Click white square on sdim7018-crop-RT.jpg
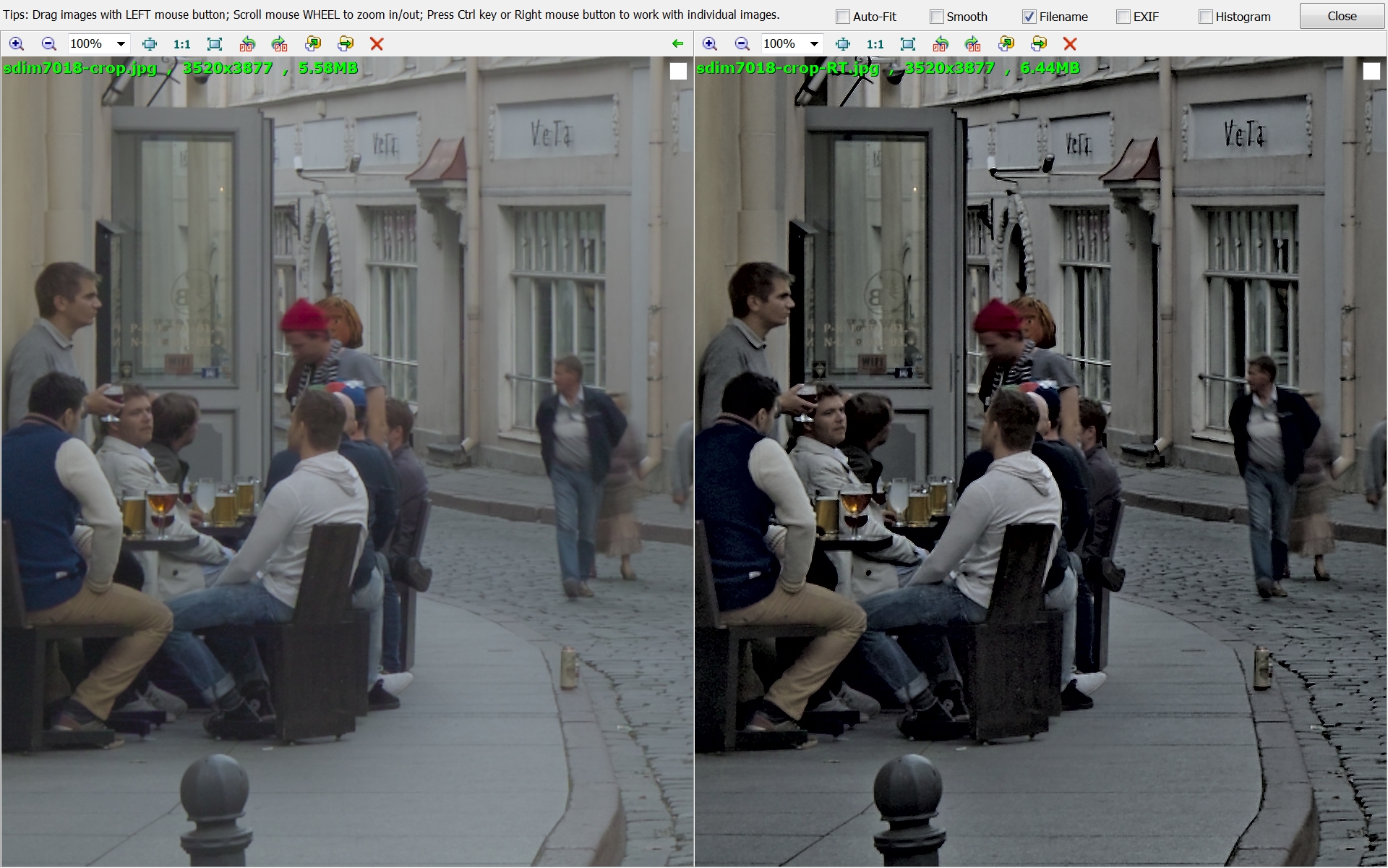 1371,71
